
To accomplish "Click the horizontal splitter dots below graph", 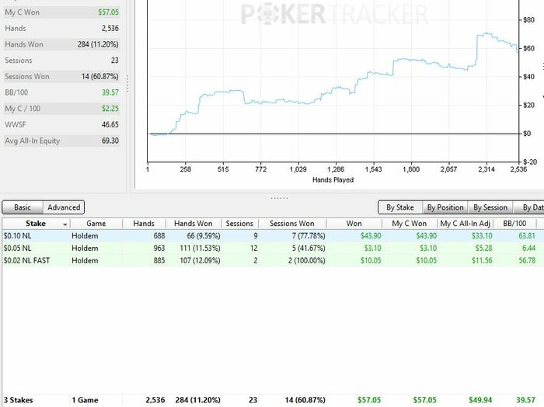I will [279, 198].
